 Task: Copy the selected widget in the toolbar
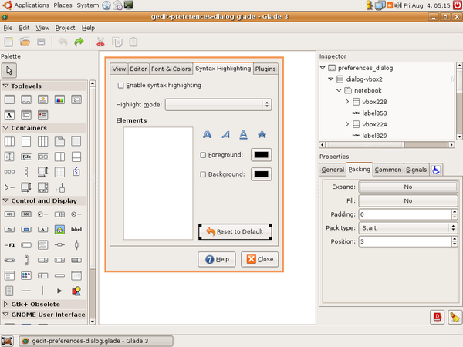coord(117,42)
